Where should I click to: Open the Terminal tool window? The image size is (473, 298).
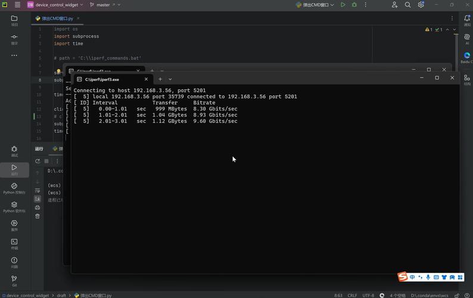click(x=14, y=243)
